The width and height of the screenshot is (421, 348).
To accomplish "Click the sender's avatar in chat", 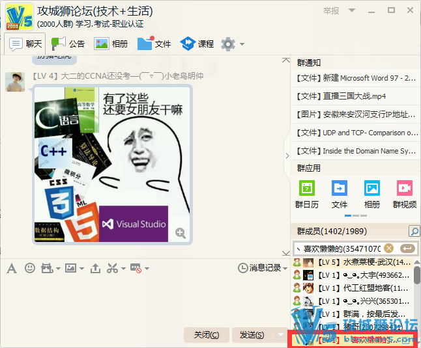I will click(x=15, y=82).
